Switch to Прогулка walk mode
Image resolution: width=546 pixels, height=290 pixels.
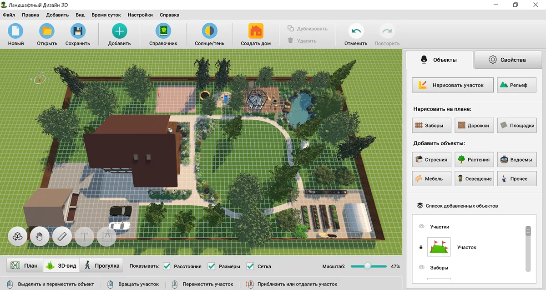click(x=101, y=265)
